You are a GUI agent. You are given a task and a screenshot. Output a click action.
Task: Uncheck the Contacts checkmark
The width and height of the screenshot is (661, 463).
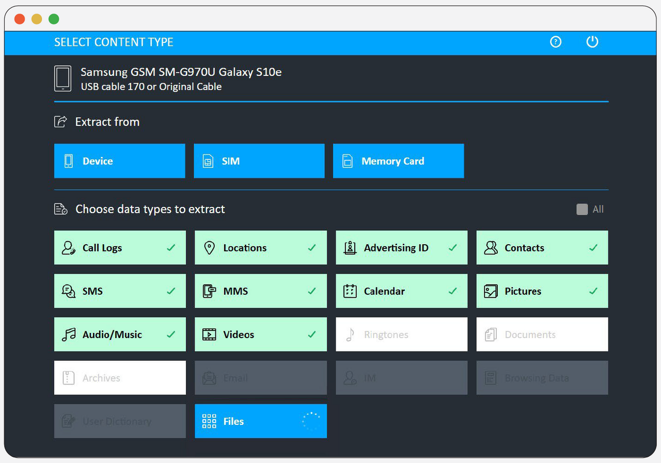(593, 248)
